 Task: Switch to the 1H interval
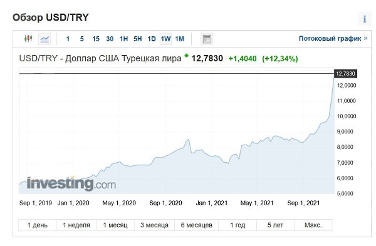click(x=123, y=39)
